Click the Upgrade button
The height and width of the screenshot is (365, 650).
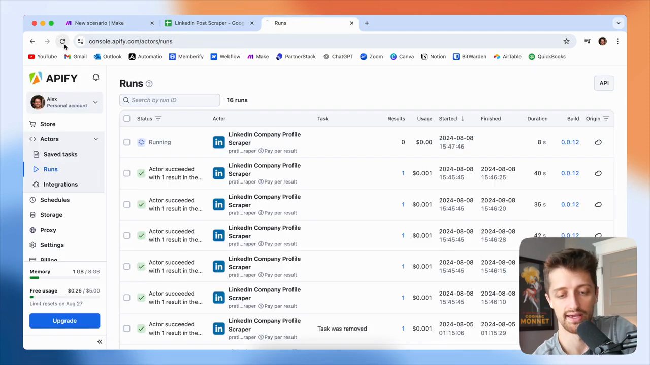[64, 321]
